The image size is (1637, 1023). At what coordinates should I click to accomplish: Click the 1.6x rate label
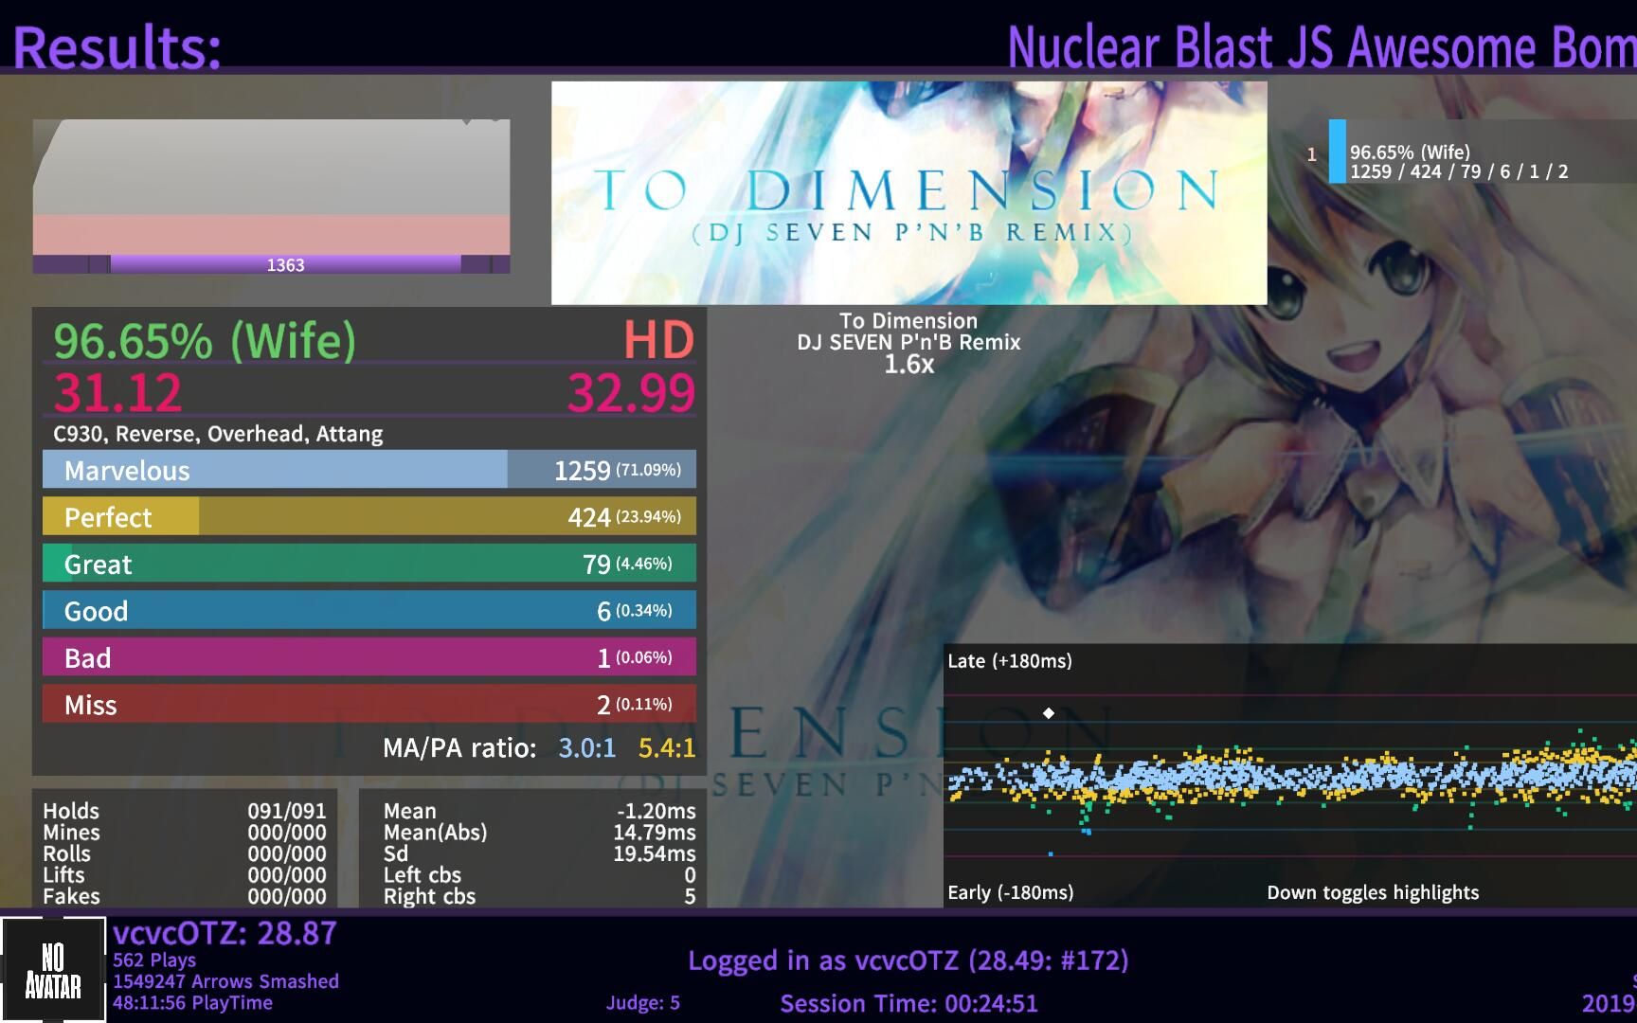click(908, 364)
